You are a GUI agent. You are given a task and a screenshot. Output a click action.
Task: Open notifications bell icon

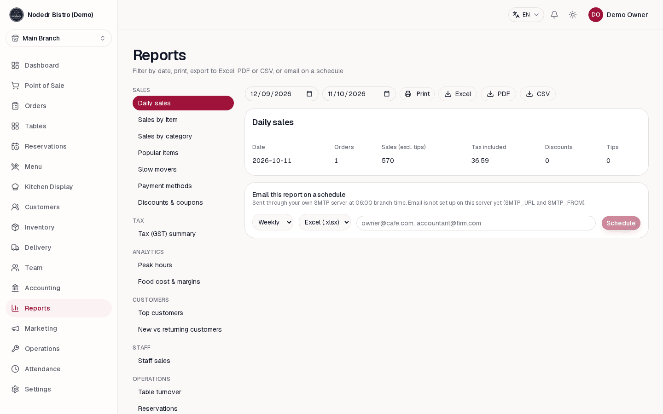point(554,15)
